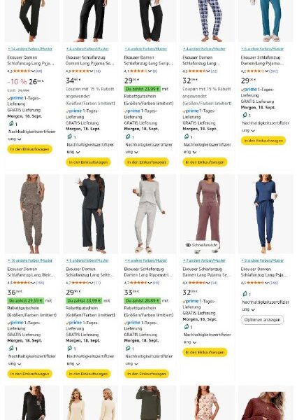Click the star rating of the 34,99 € pajama
This screenshot has width=297, height=420.
[80, 71]
